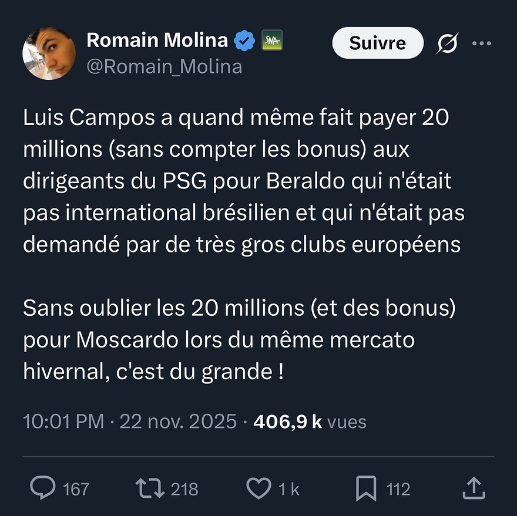View the 406,9 k vues analytics
The height and width of the screenshot is (516, 517).
(x=310, y=421)
